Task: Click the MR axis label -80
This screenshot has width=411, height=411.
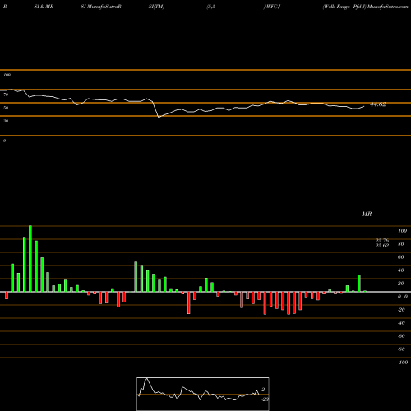Action: coord(401,349)
